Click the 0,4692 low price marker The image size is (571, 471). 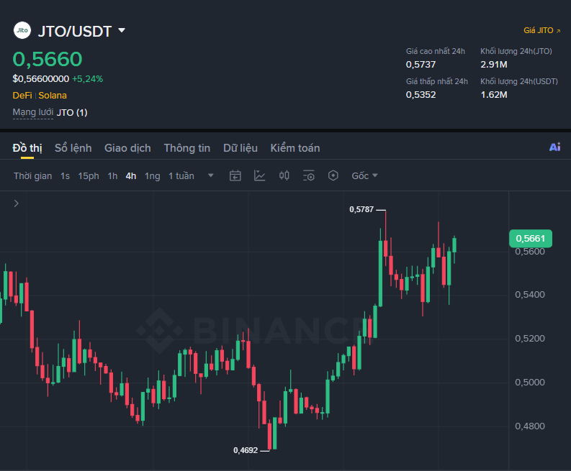(x=246, y=450)
